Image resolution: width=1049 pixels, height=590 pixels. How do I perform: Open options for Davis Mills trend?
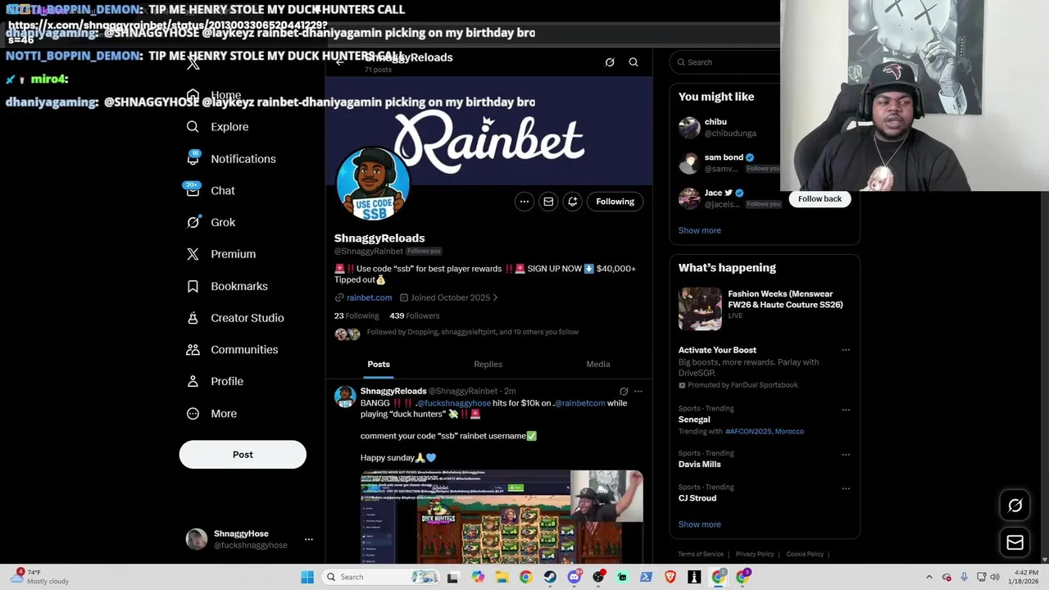point(846,455)
